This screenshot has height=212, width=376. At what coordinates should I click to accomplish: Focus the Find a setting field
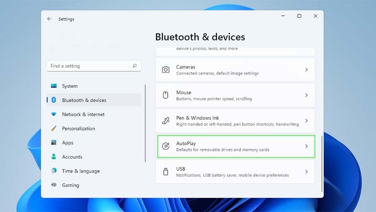(x=94, y=66)
